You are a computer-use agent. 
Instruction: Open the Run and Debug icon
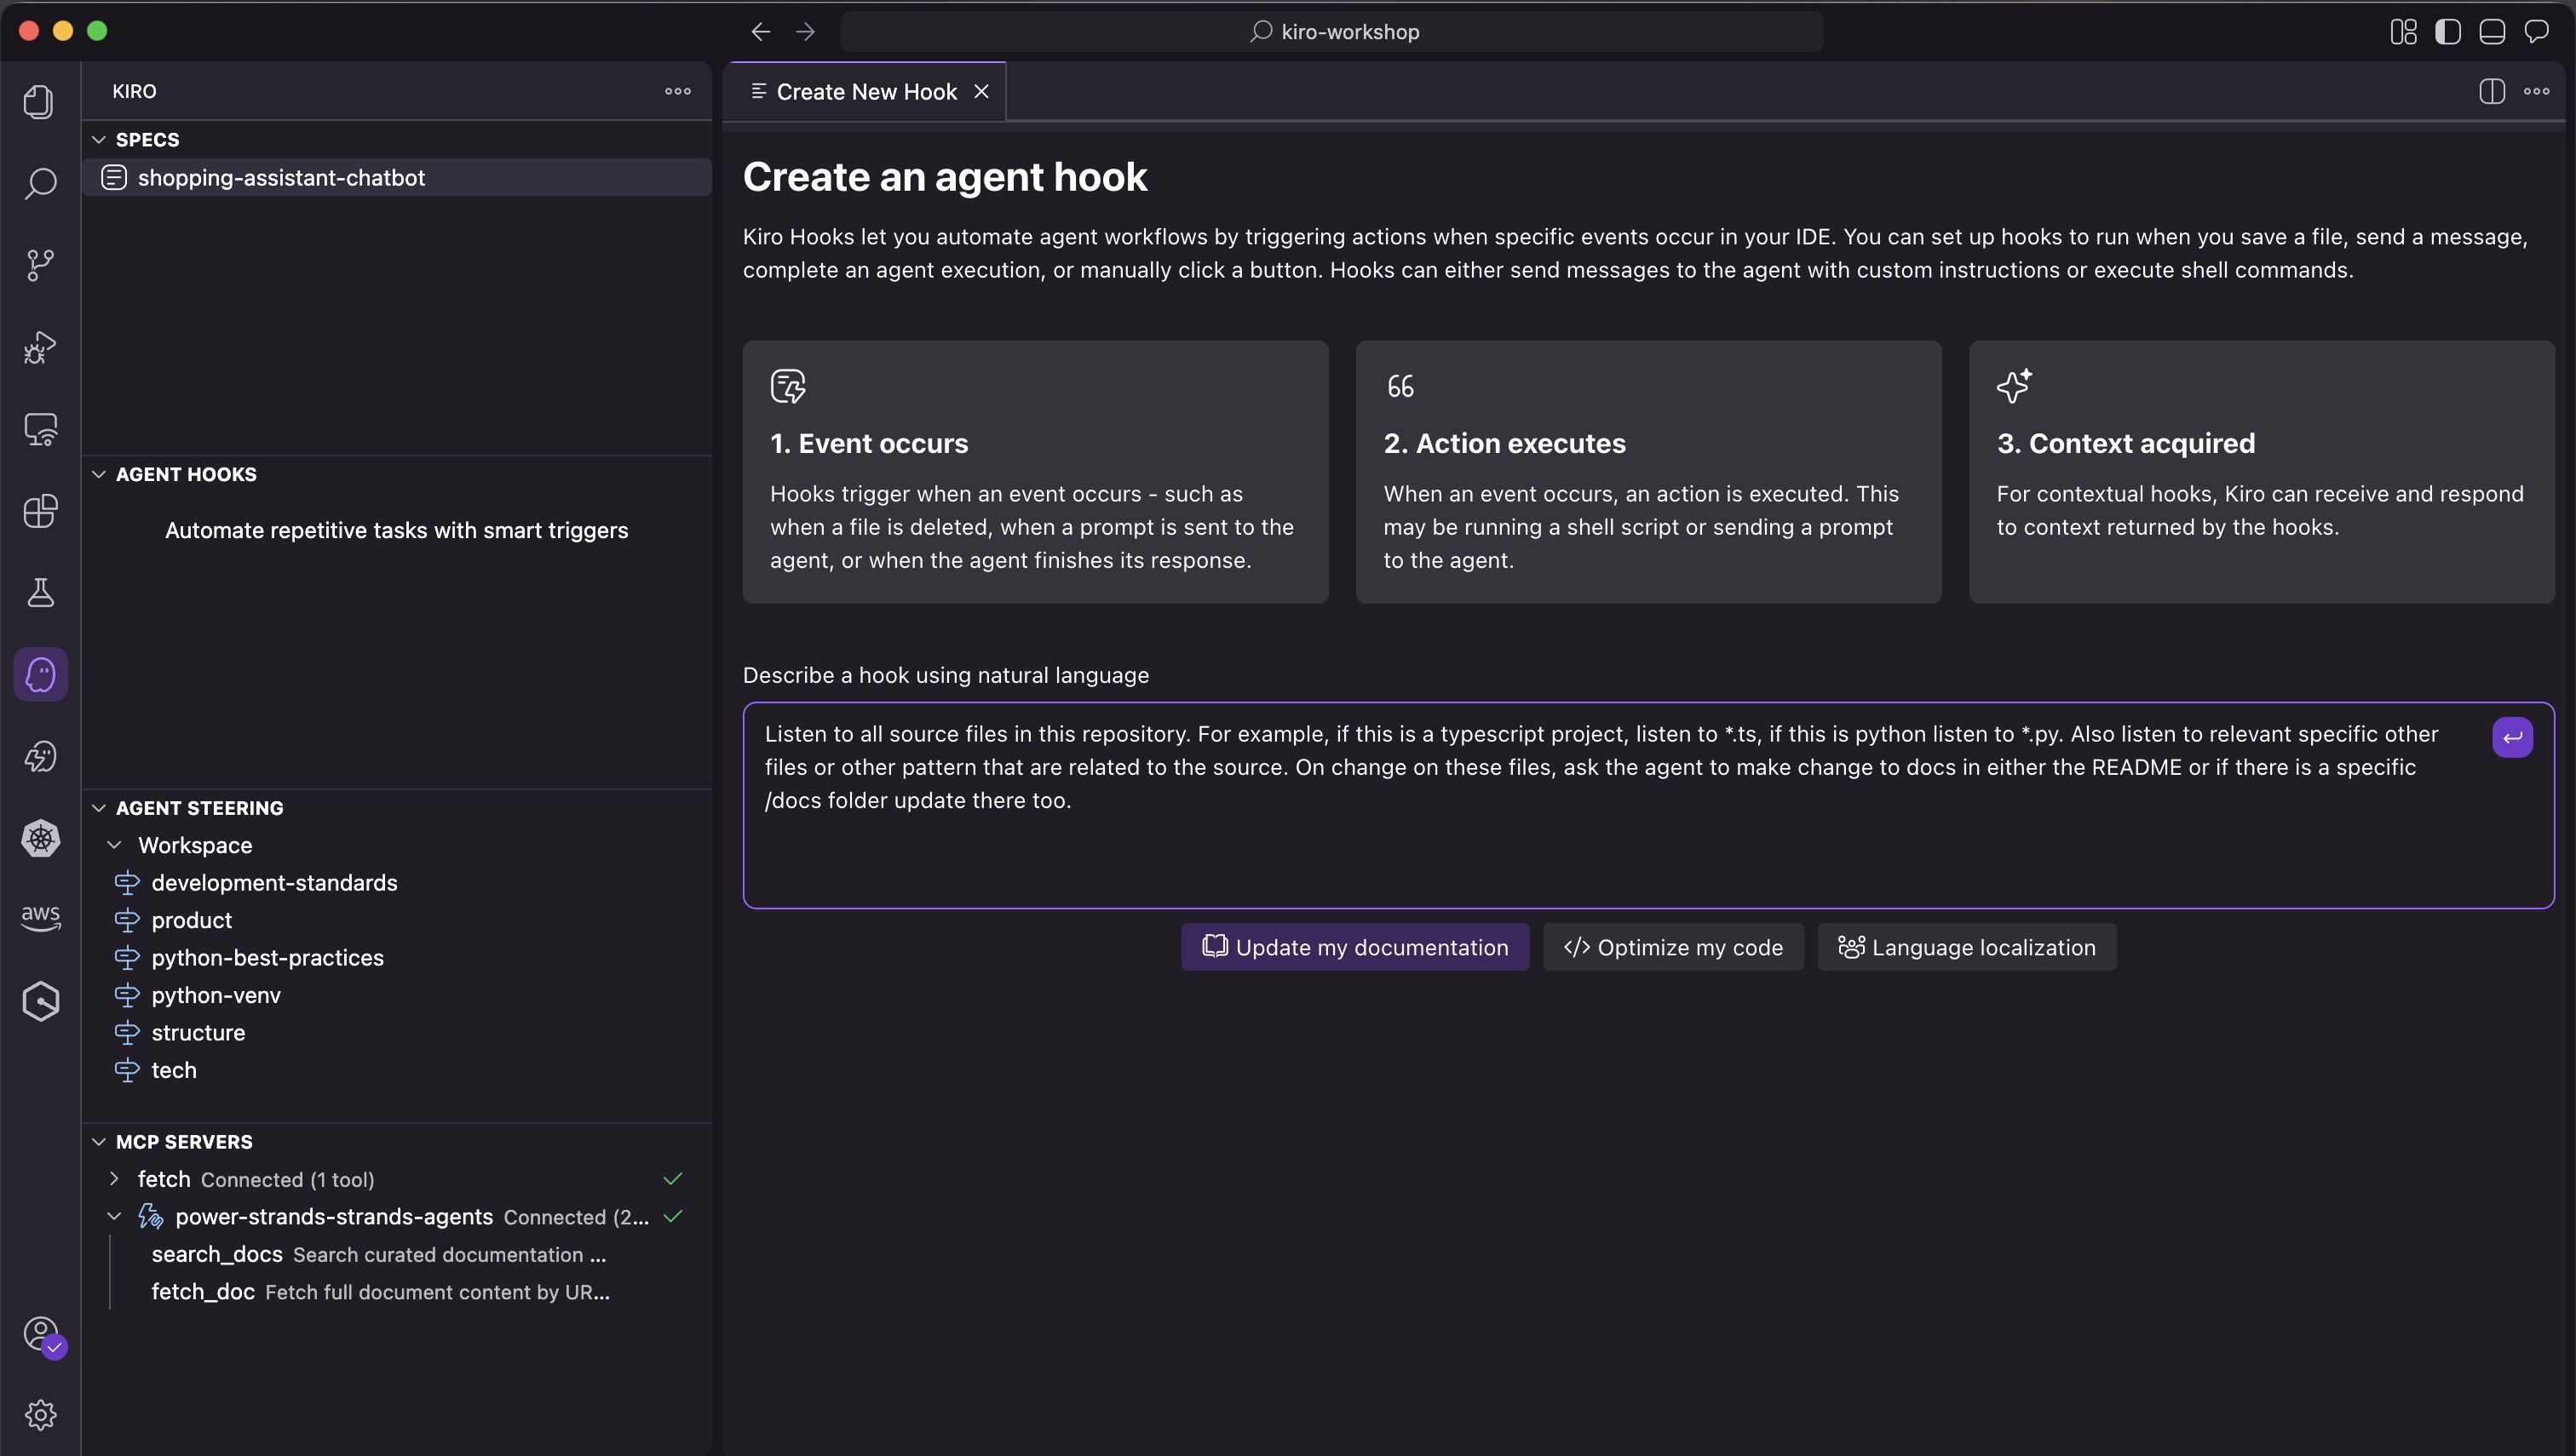[40, 348]
